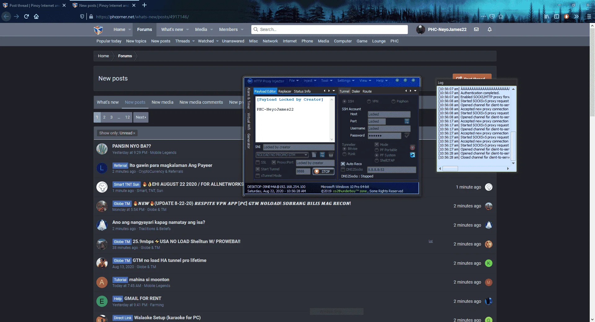Toggle the DNS2Socks checkbox
The image size is (595, 322).
point(343,169)
